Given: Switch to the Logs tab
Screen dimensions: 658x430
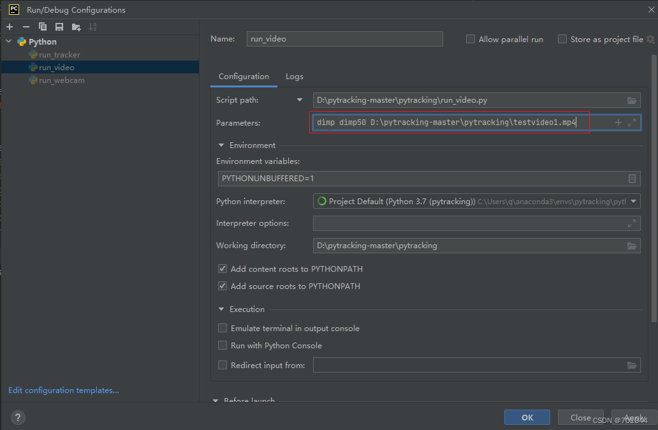Looking at the screenshot, I should pos(294,76).
